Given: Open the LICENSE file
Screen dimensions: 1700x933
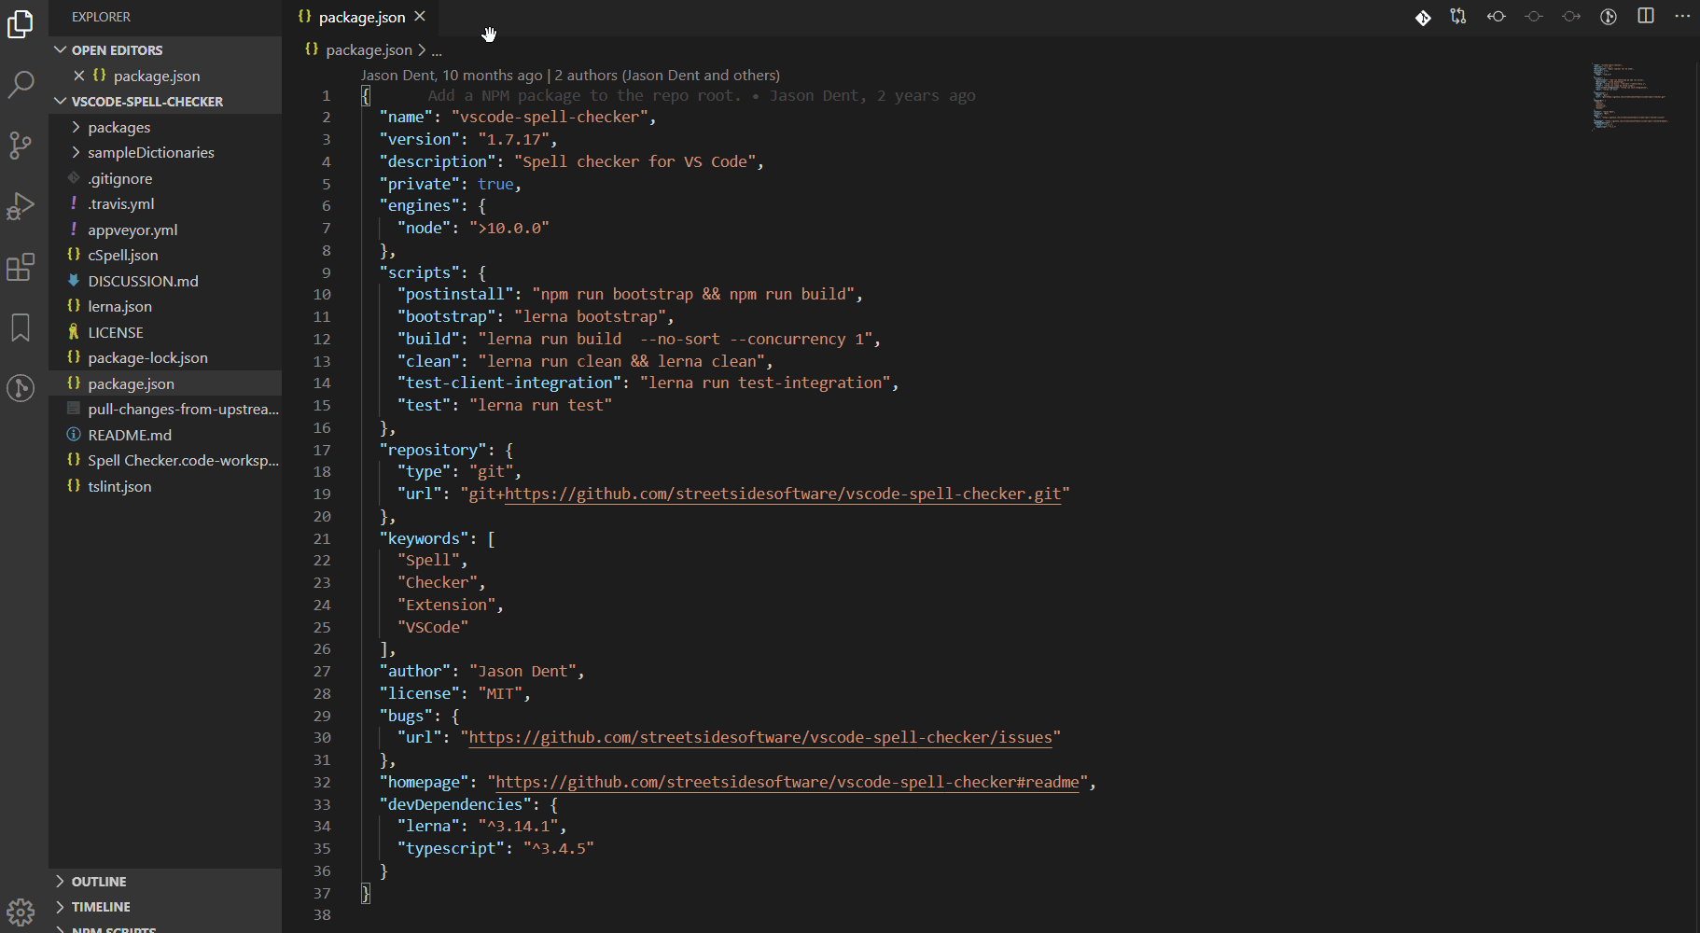Looking at the screenshot, I should click(165, 332).
